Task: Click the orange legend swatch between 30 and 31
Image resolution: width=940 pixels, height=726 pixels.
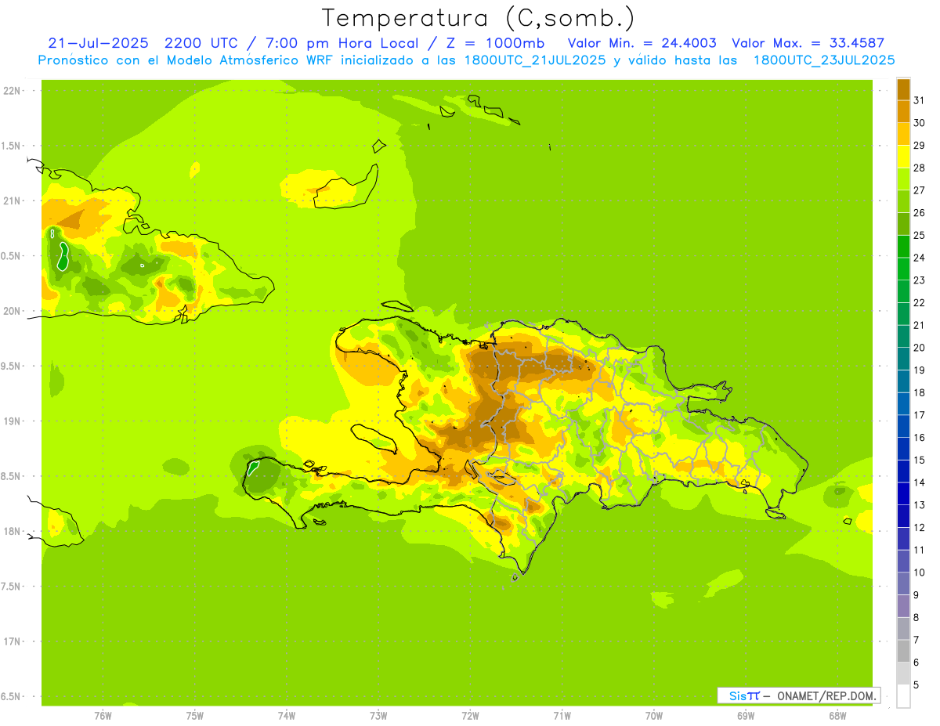Action: coord(903,111)
